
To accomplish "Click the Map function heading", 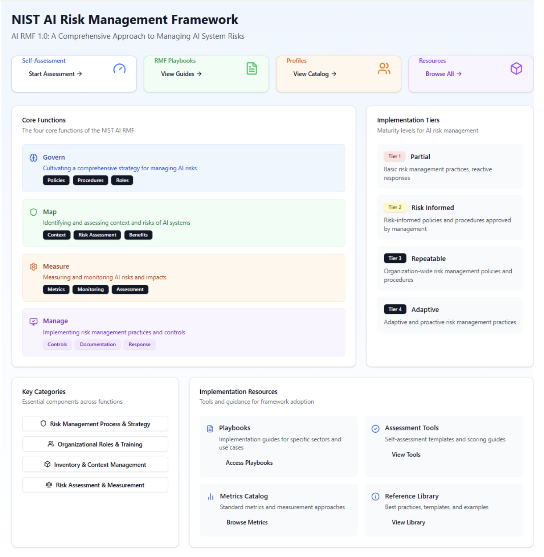I will click(50, 212).
